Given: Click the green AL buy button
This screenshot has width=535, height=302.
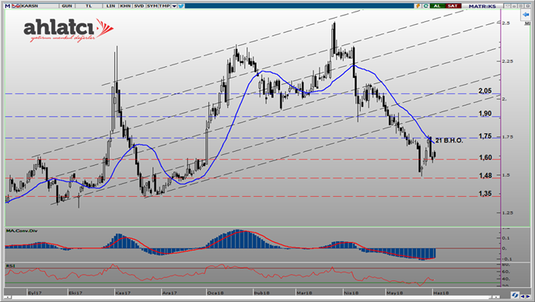Looking at the screenshot, I should click(x=437, y=6).
